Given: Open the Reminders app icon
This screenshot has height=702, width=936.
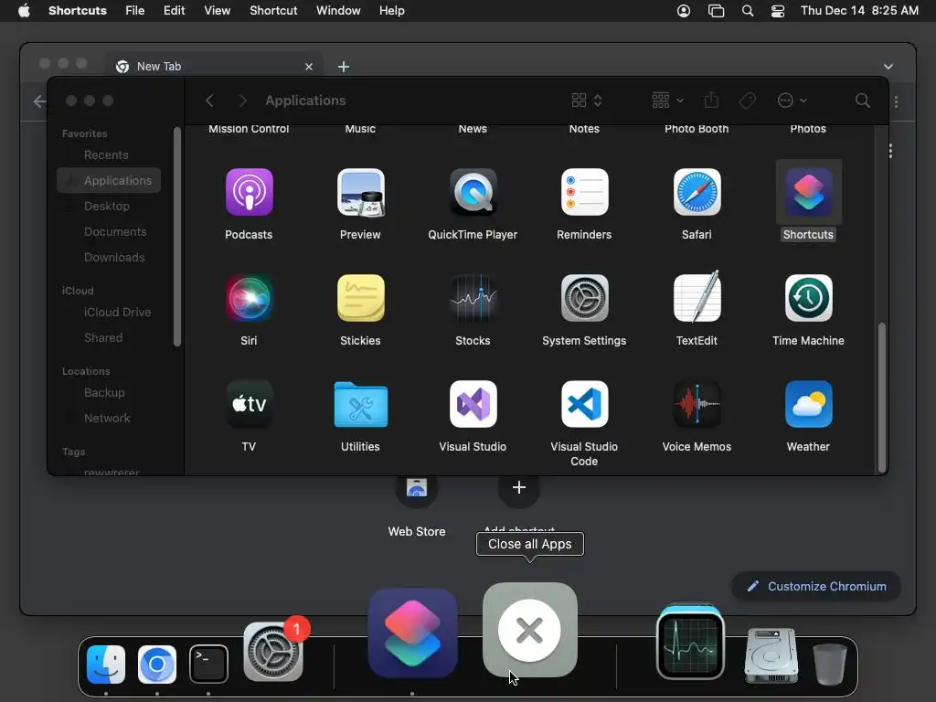Looking at the screenshot, I should tap(584, 192).
